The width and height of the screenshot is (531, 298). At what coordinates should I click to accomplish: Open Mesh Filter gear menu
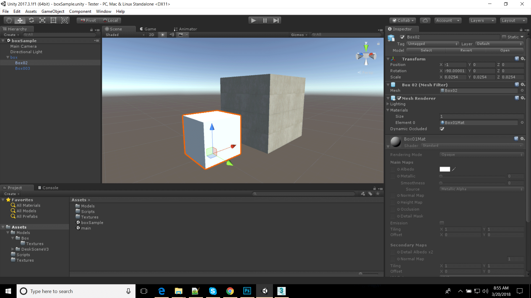523,84
